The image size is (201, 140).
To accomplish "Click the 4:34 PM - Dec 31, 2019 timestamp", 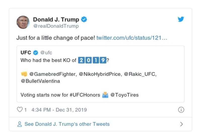I will tap(59, 110).
